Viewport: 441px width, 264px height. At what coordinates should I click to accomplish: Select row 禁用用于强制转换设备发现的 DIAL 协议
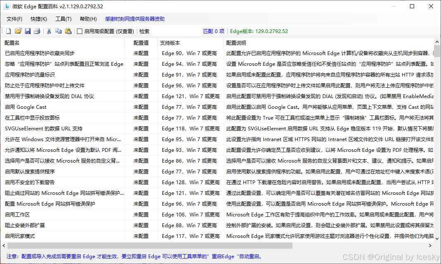[x=217, y=96]
